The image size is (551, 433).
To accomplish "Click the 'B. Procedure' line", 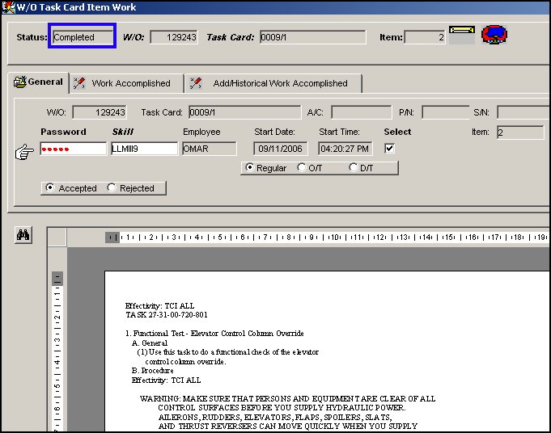I will (152, 371).
